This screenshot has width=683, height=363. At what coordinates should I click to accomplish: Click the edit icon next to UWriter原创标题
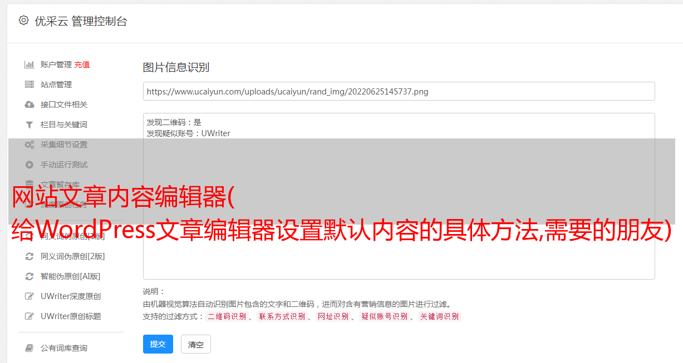[x=30, y=316]
